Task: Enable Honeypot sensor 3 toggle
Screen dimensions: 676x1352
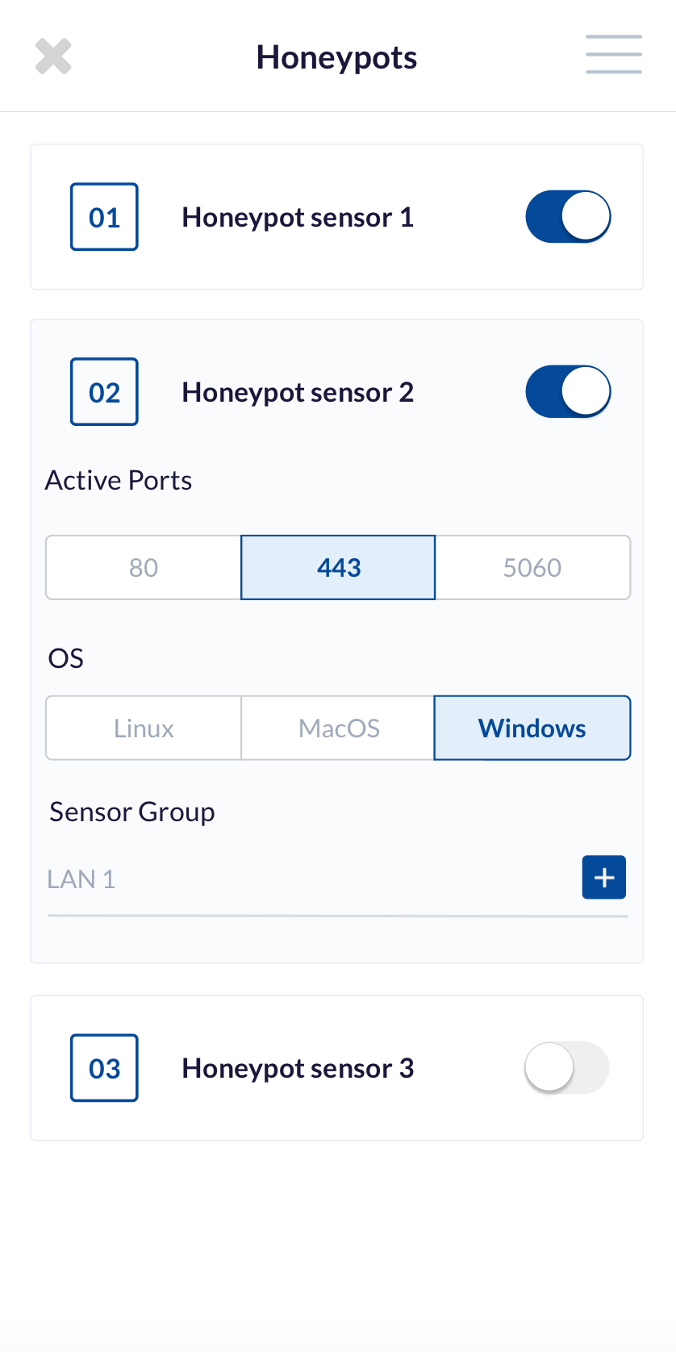Action: click(566, 1067)
